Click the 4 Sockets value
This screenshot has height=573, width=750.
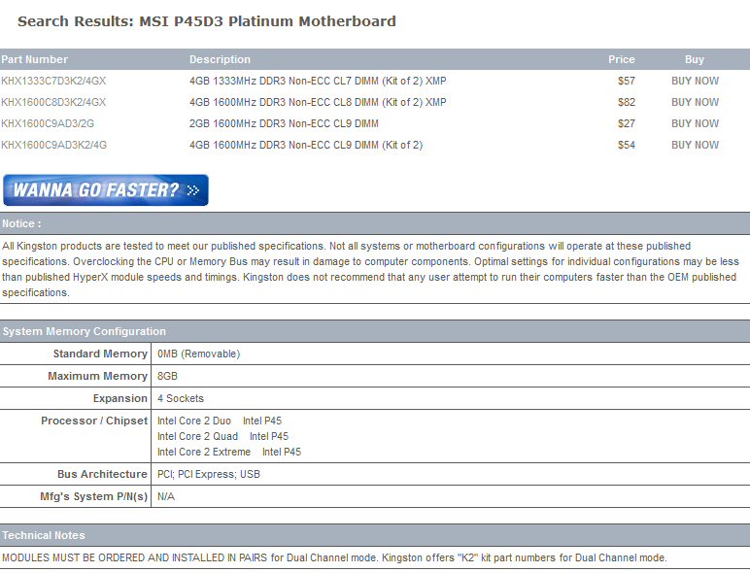[181, 398]
